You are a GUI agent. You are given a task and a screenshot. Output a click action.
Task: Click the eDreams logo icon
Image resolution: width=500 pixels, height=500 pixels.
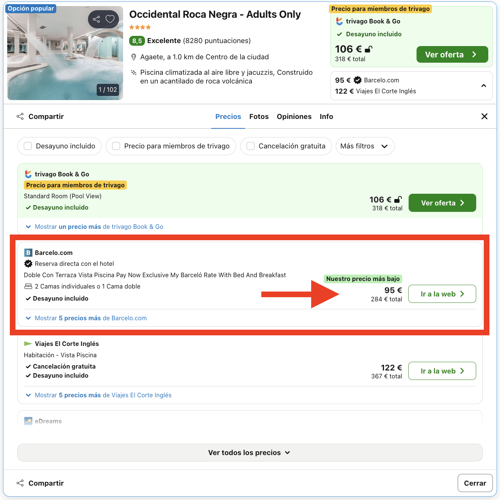coord(28,421)
